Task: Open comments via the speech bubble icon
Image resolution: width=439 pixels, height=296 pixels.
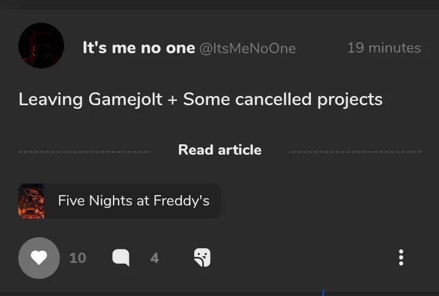Action: [x=121, y=257]
